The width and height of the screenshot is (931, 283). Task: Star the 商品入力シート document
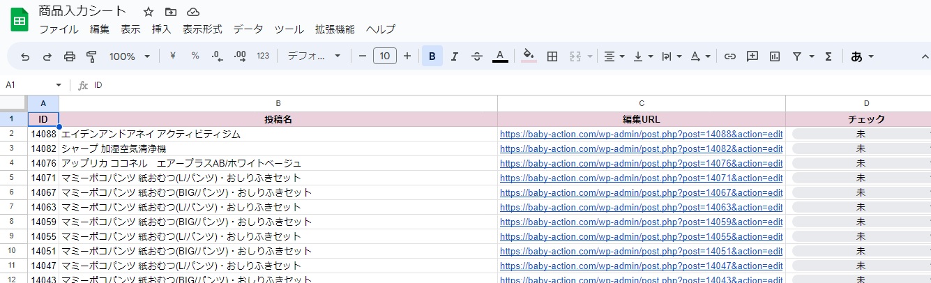click(148, 12)
